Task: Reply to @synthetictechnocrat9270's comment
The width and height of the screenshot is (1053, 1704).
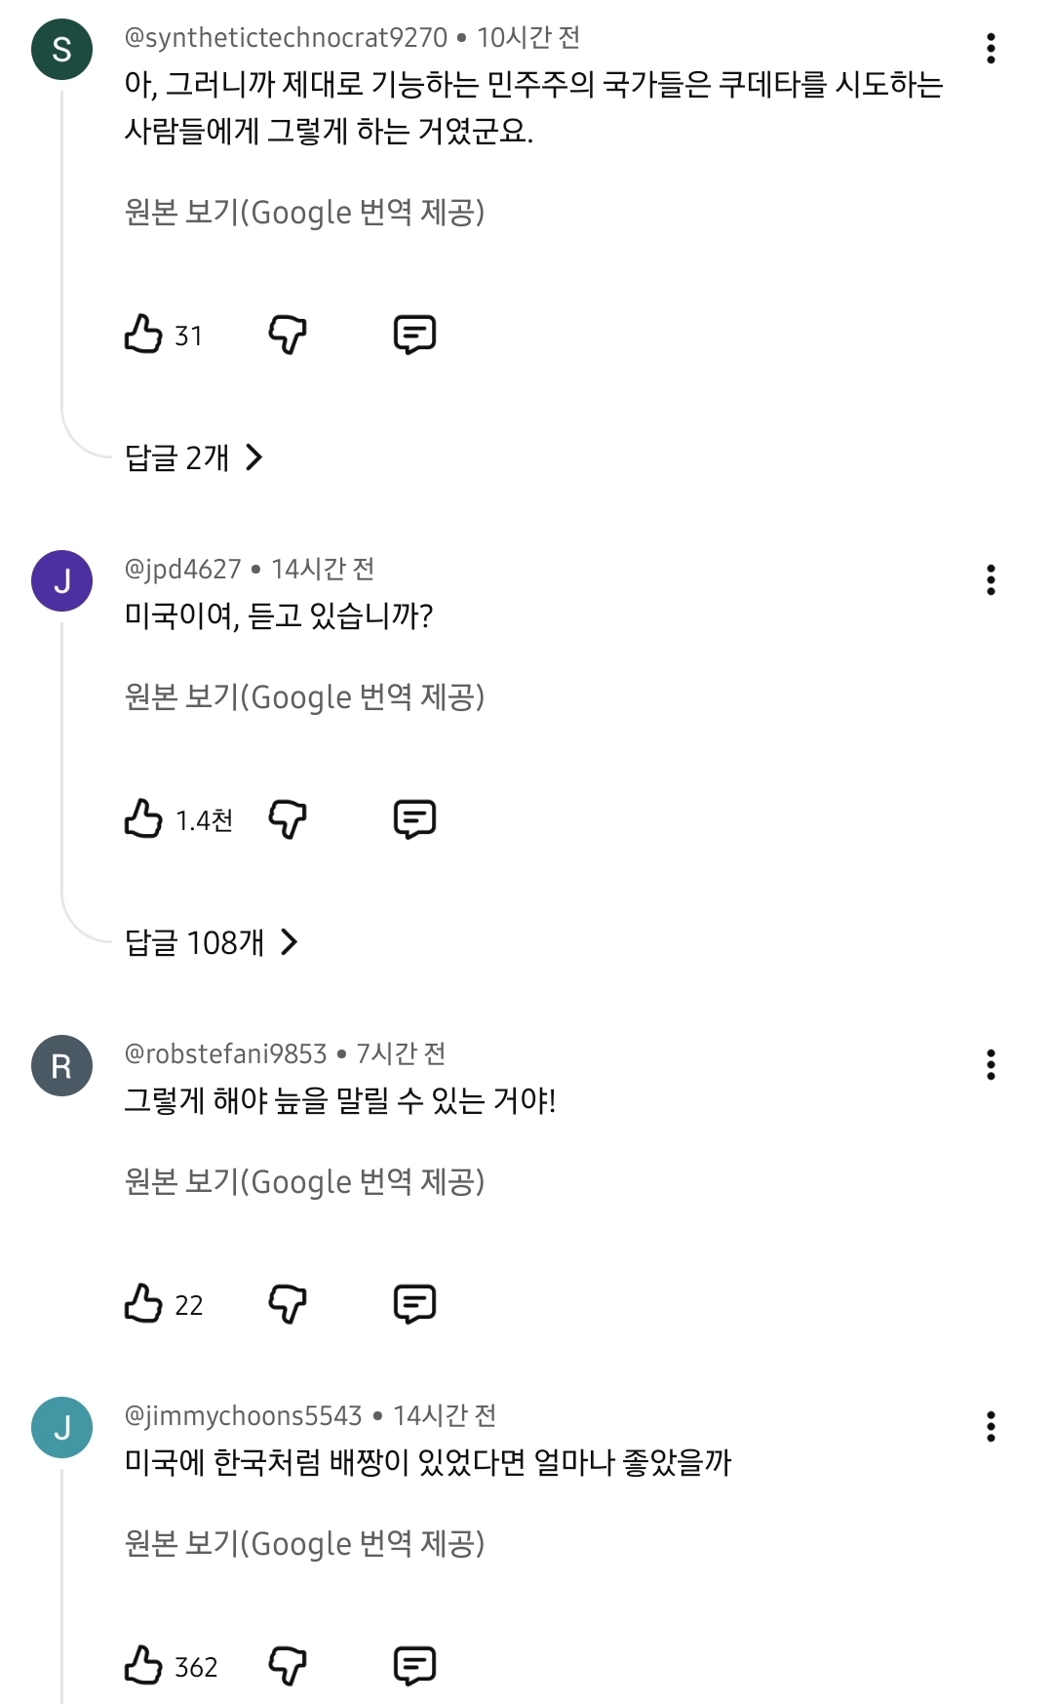Action: click(x=414, y=335)
